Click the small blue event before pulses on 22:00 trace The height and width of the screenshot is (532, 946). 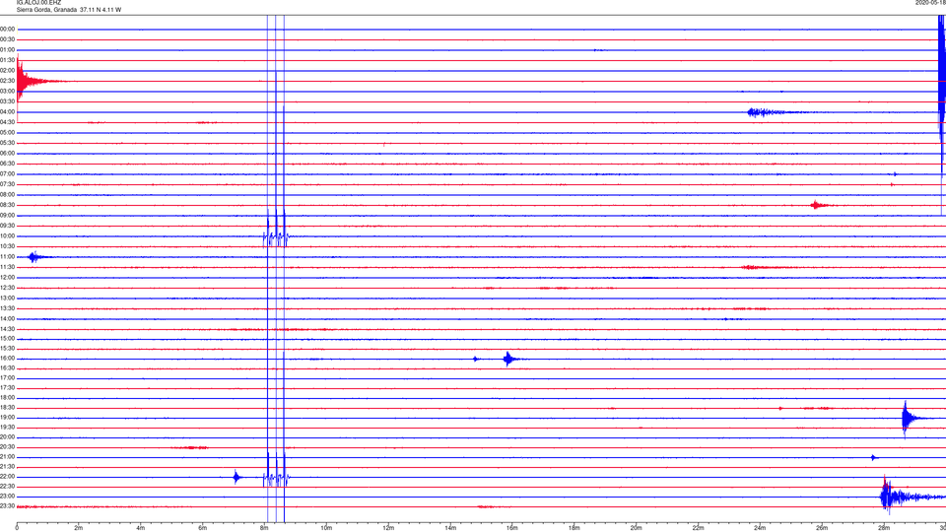(236, 477)
